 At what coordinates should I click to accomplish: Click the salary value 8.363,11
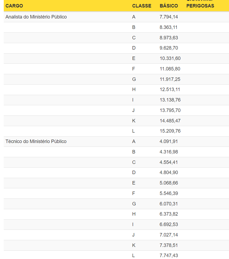[168, 27]
